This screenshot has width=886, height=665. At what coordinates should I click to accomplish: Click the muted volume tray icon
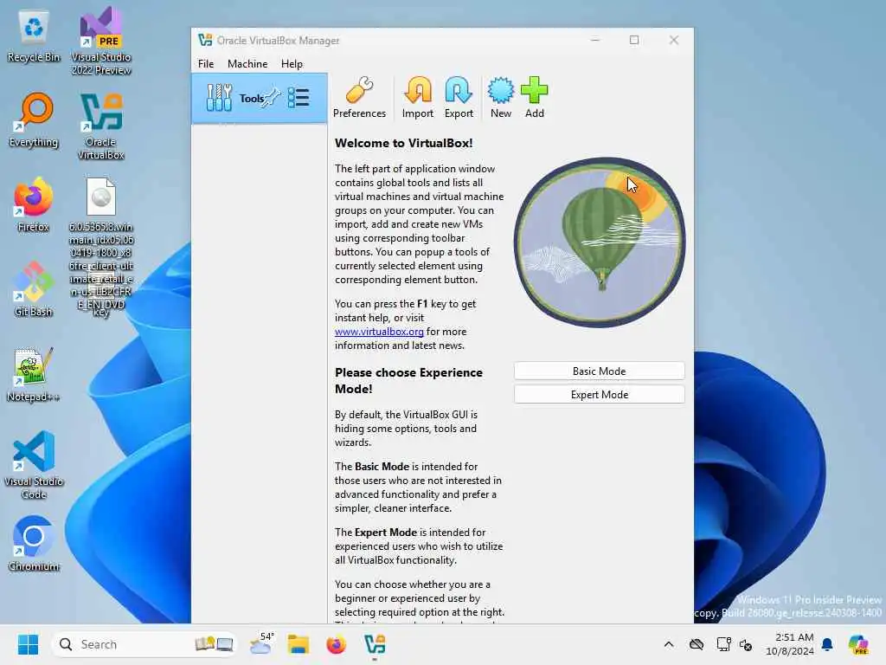pos(746,644)
